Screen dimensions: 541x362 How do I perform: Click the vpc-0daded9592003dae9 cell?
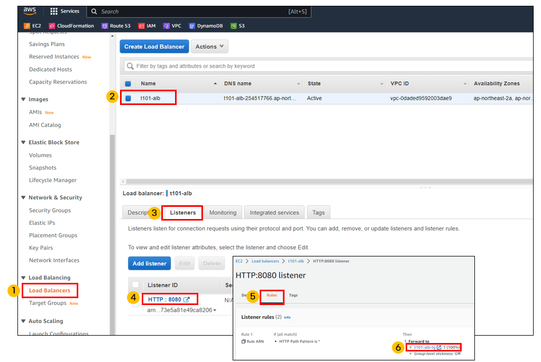click(x=421, y=98)
